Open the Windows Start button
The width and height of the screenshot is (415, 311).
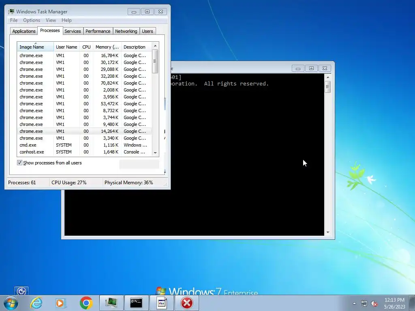(11, 303)
